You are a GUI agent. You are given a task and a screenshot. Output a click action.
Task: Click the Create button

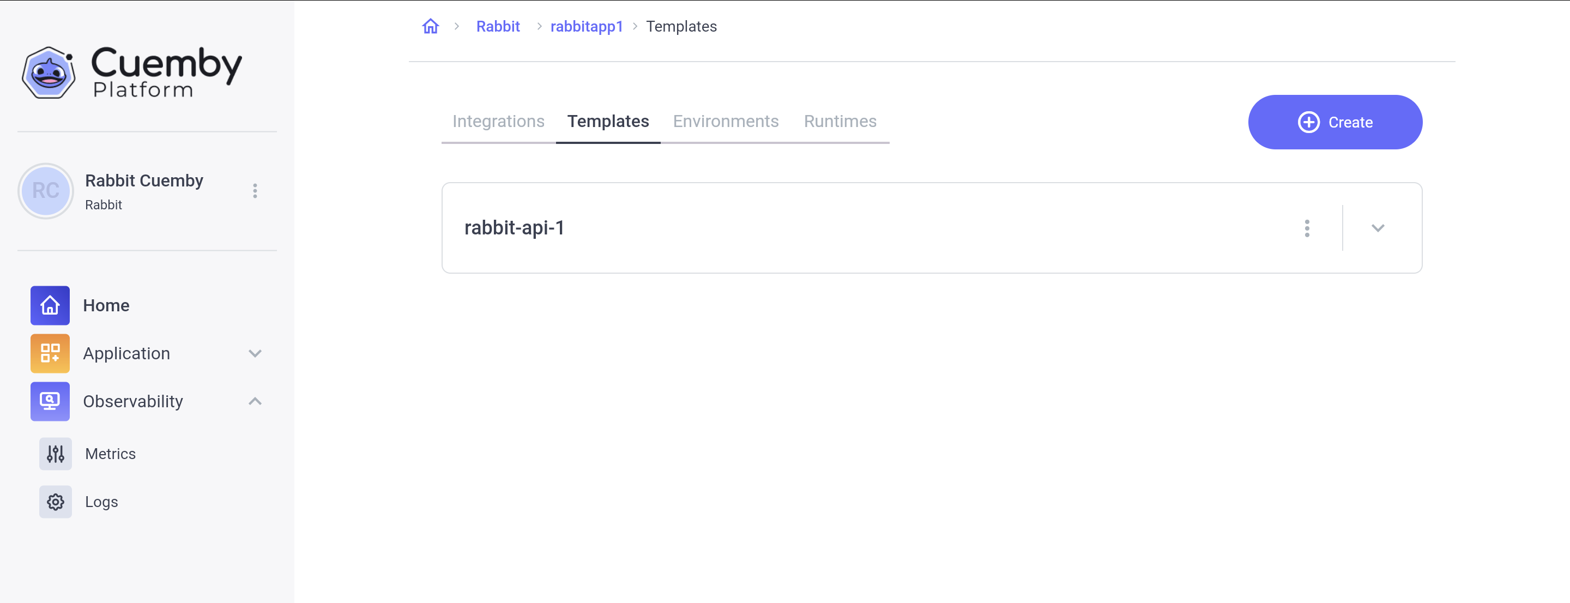(x=1334, y=122)
